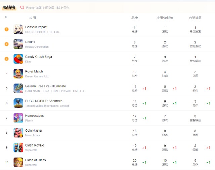Click Clash of Clans game rank 10
This screenshot has height=170, width=215.
165,160
